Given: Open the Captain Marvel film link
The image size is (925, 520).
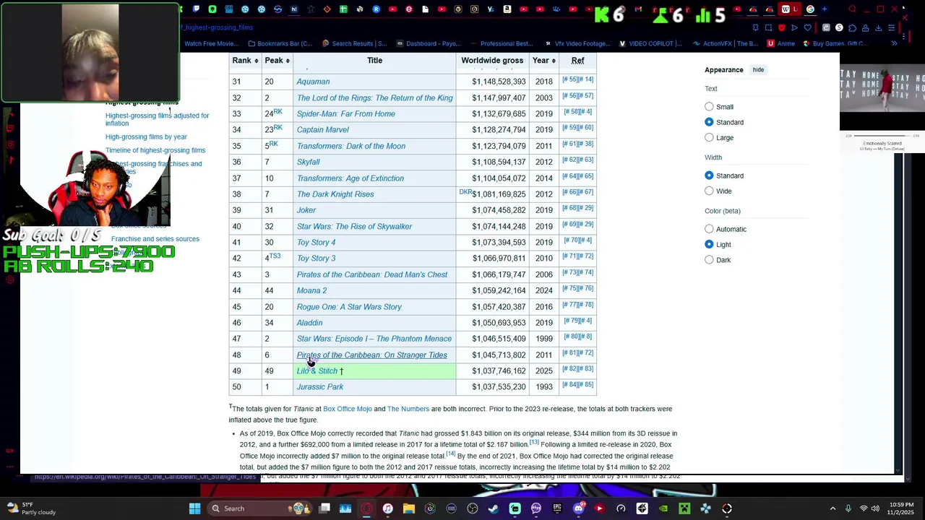Looking at the screenshot, I should pyautogui.click(x=322, y=130).
